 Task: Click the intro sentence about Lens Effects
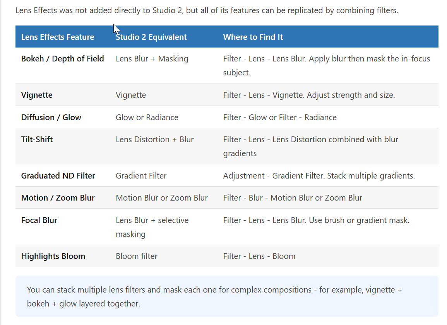(x=207, y=10)
